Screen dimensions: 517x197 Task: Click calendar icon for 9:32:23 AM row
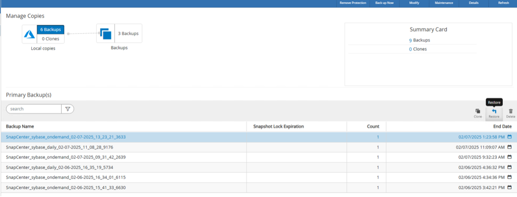[510, 157]
